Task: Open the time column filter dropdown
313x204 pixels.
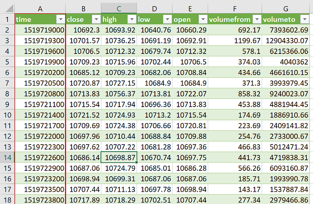Action: coord(61,19)
